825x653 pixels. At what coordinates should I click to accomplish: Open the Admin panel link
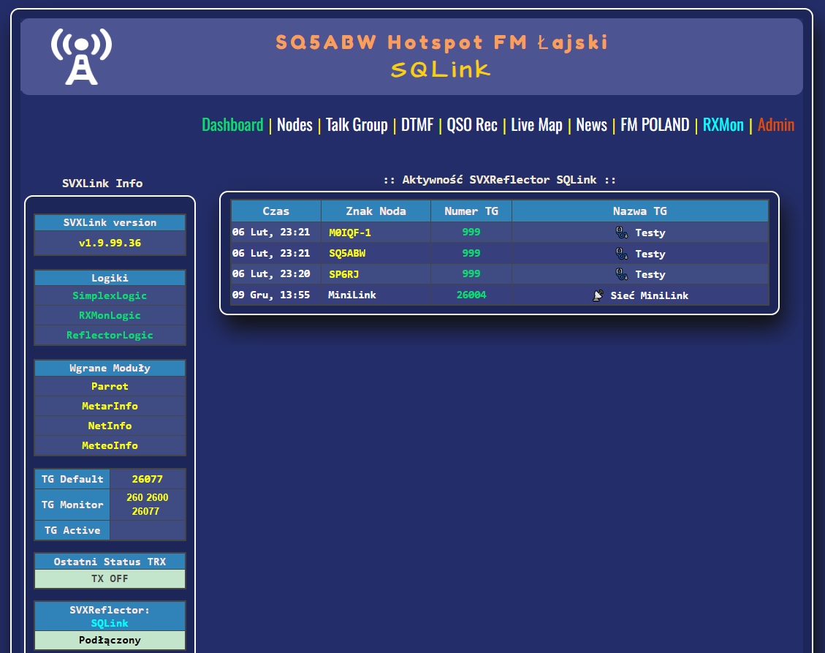pyautogui.click(x=775, y=125)
